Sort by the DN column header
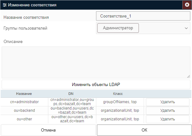The width and height of the screenshot is (192, 136). (71, 94)
